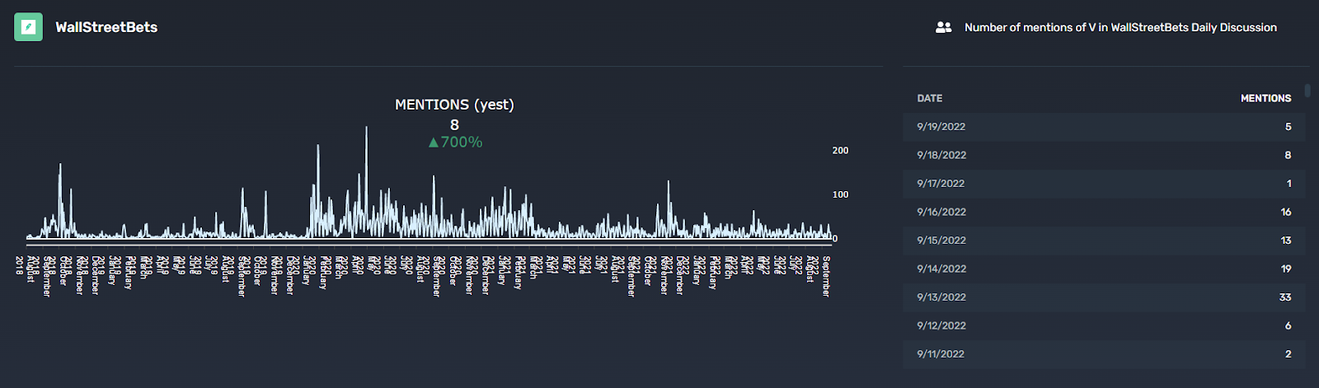Screen dimensions: 1319x388
Task: Click mentions value 8 for 9/18/2022
Action: (x=1288, y=155)
